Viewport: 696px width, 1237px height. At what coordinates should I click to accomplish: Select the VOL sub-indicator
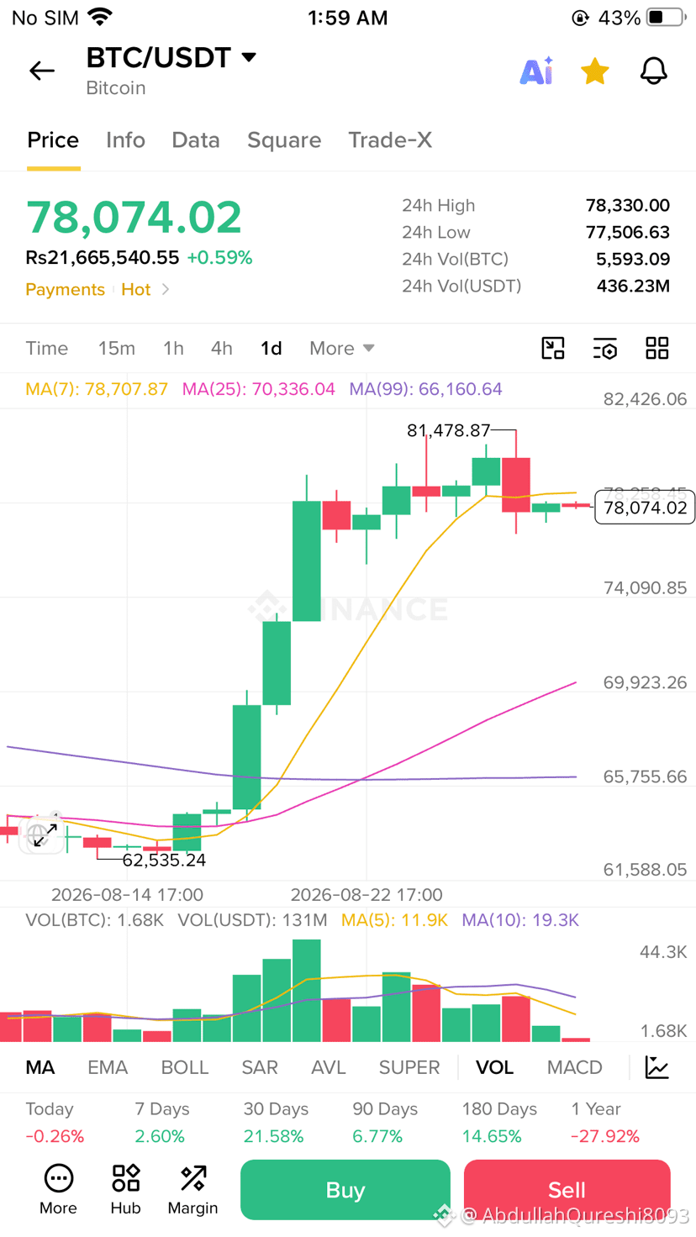coord(494,1067)
